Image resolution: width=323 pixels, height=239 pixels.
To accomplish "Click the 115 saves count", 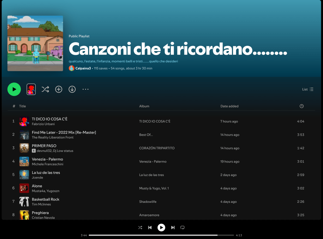I will [x=101, y=68].
